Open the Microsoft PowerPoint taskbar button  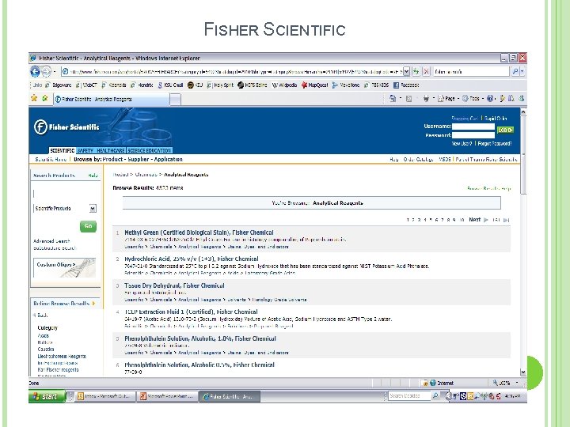168,396
